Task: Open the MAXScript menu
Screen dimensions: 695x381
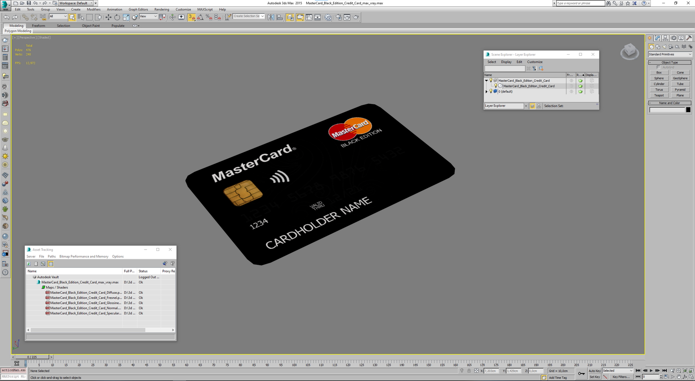Action: coord(205,9)
